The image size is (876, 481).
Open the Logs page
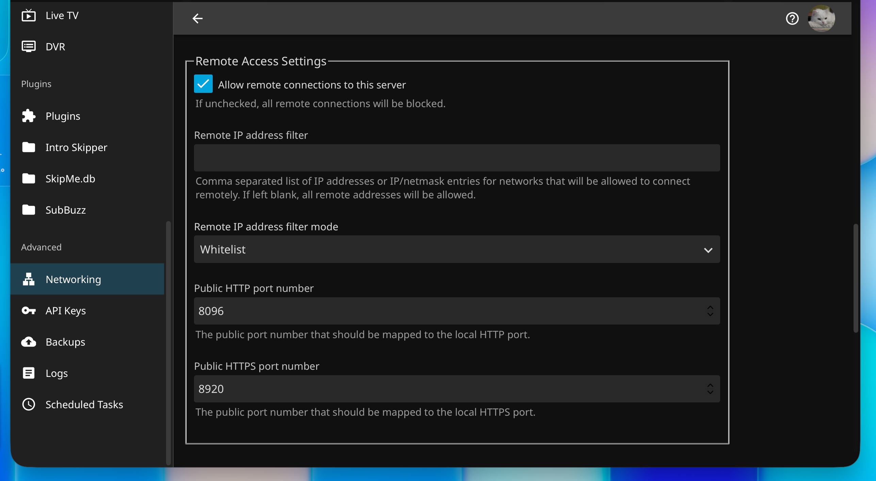coord(87,373)
